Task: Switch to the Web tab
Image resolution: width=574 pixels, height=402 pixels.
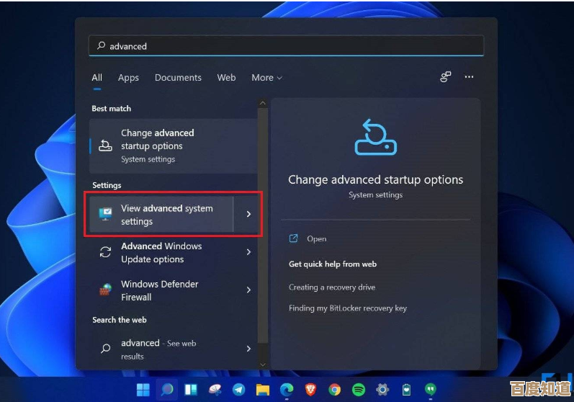Action: tap(226, 78)
